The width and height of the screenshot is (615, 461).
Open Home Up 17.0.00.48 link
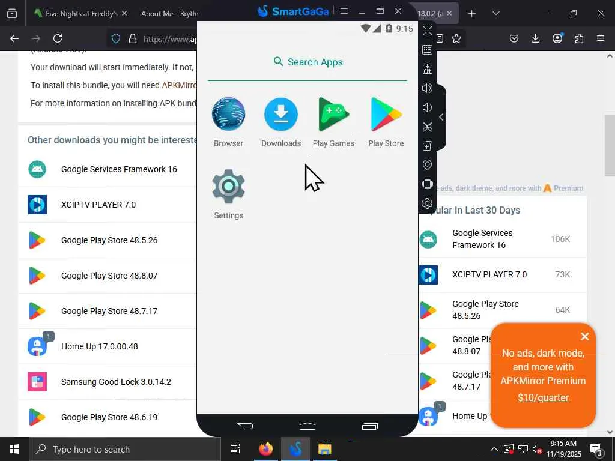(100, 346)
